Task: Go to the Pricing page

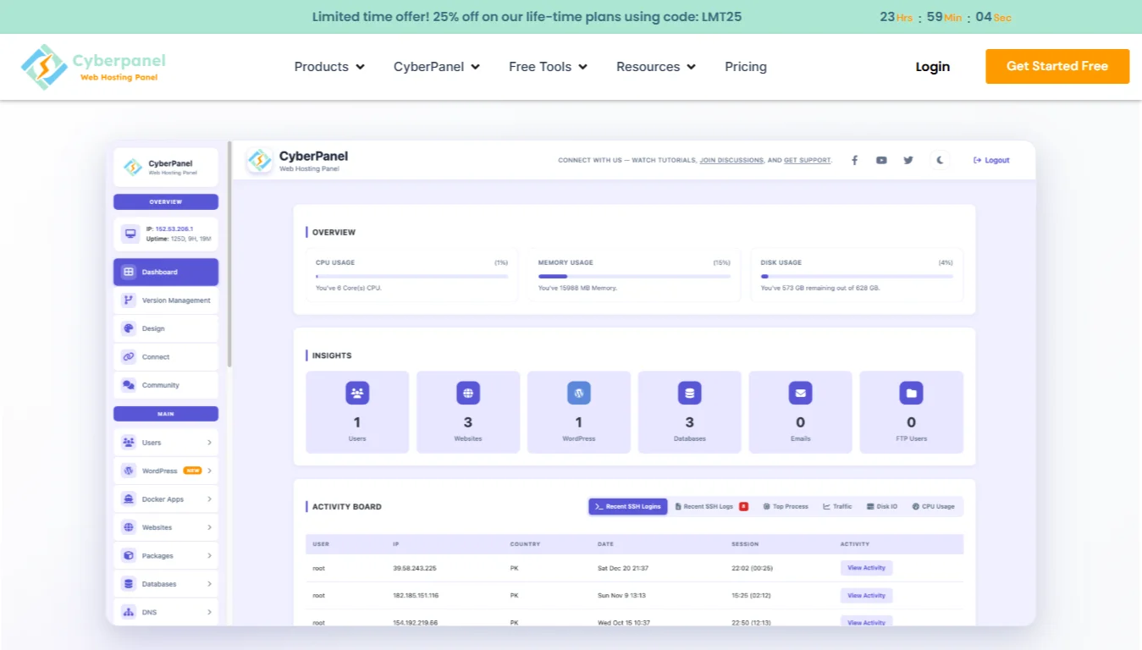Action: (746, 67)
